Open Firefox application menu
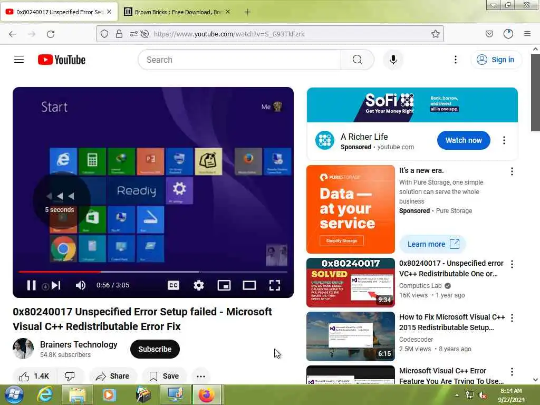Viewport: 540px width, 405px height. pyautogui.click(x=527, y=34)
